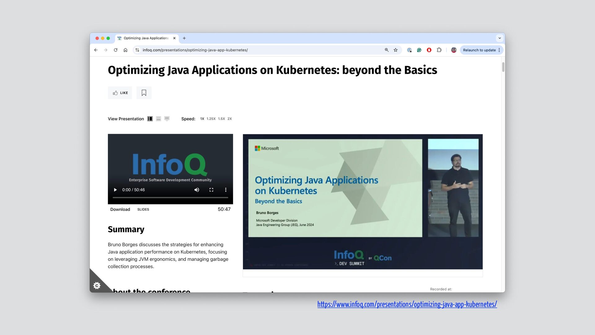Bookmark this tab with the star icon
The width and height of the screenshot is (595, 335).
pos(396,50)
